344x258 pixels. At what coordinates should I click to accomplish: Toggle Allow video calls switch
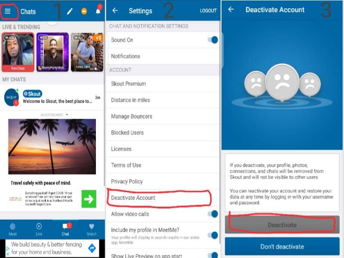click(212, 214)
